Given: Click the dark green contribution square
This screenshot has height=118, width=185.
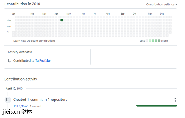Looking at the screenshot, I should pos(62,20).
